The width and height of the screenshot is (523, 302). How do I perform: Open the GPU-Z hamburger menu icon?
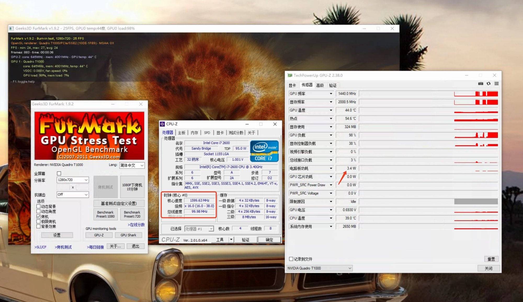click(497, 83)
